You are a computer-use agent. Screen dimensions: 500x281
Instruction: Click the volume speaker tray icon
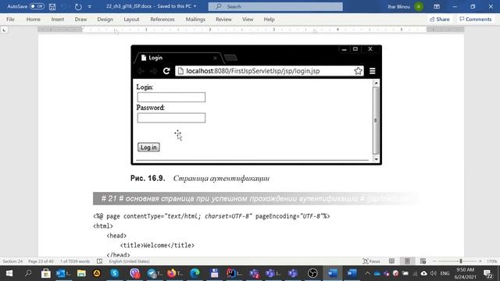[x=433, y=273]
